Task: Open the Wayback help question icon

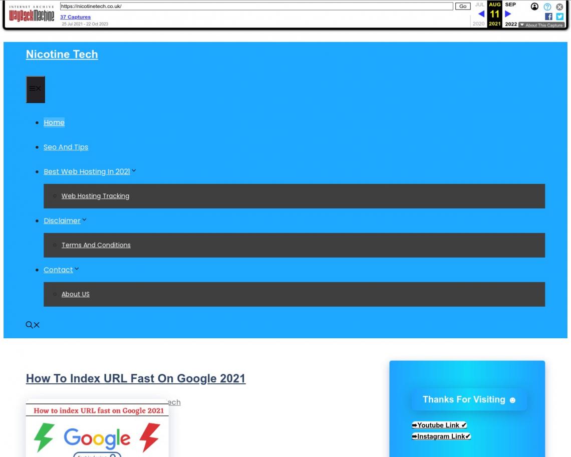Action: coord(547,7)
